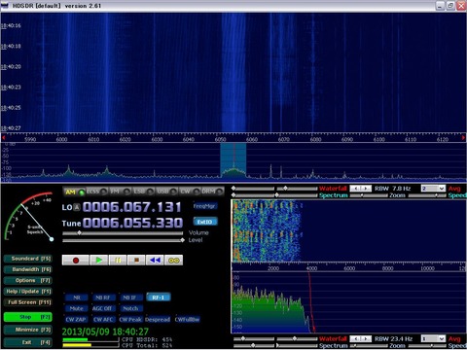Mute the audio output
Image resolution: width=467 pixels, height=350 pixels.
77,308
